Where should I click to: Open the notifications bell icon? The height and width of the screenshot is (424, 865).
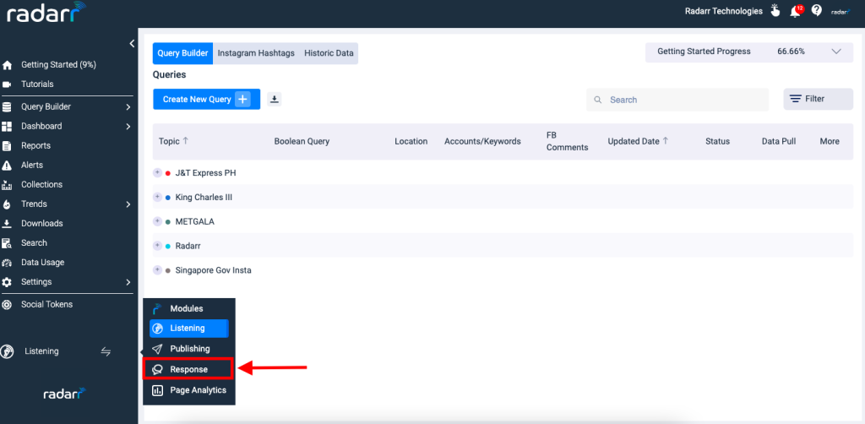tap(796, 10)
